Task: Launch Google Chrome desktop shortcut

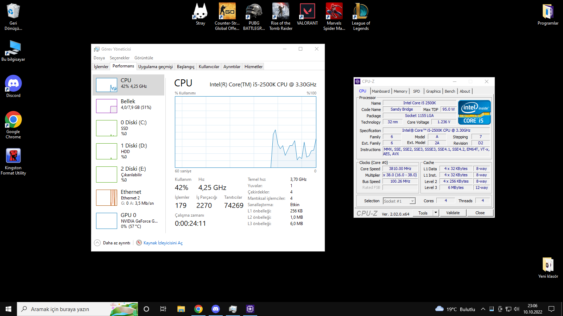Action: point(13,125)
